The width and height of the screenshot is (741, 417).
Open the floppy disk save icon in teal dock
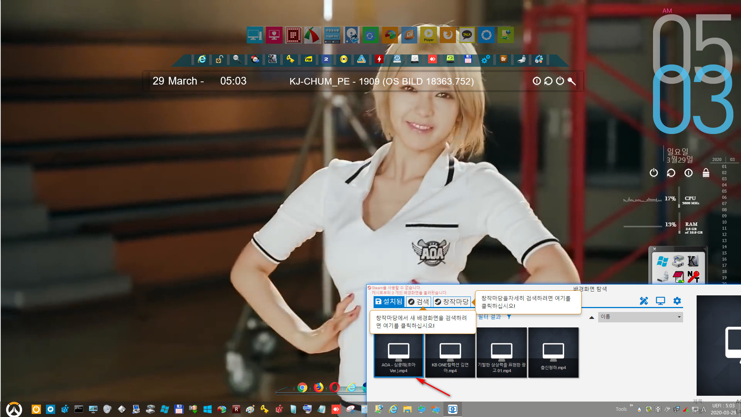click(468, 59)
